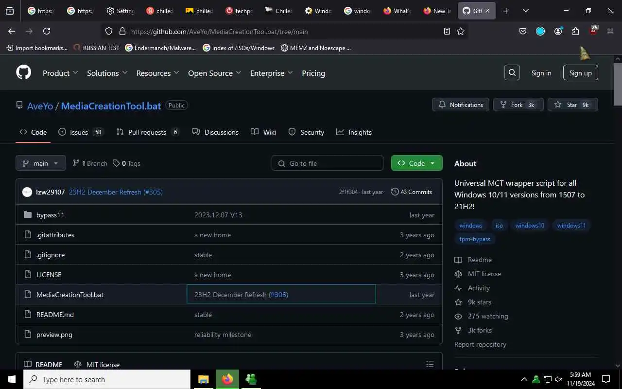Click the tpm-bypass topic tag

pos(475,239)
